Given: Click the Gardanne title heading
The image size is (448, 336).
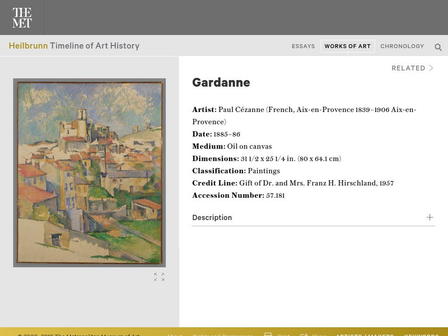Looking at the screenshot, I should click(221, 82).
